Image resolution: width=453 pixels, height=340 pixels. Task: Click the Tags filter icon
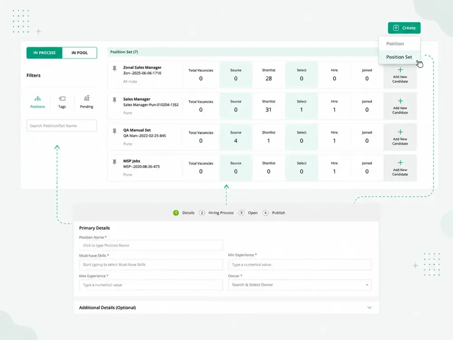tap(62, 98)
